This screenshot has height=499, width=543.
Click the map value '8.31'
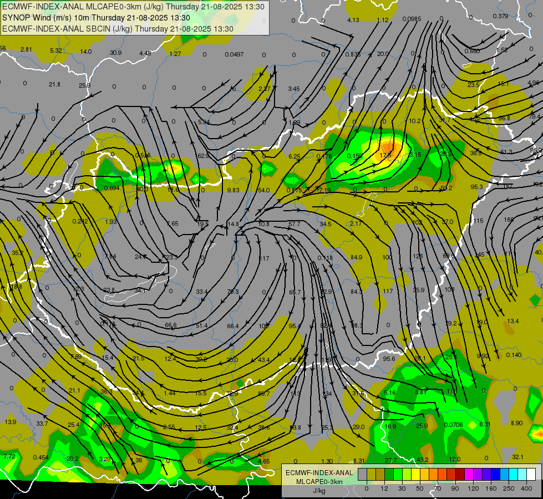[x=359, y=461]
